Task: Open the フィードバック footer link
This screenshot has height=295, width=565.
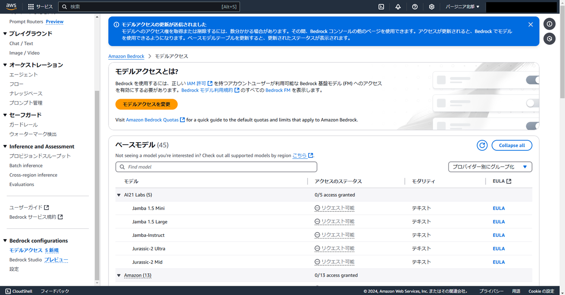Action: point(55,291)
